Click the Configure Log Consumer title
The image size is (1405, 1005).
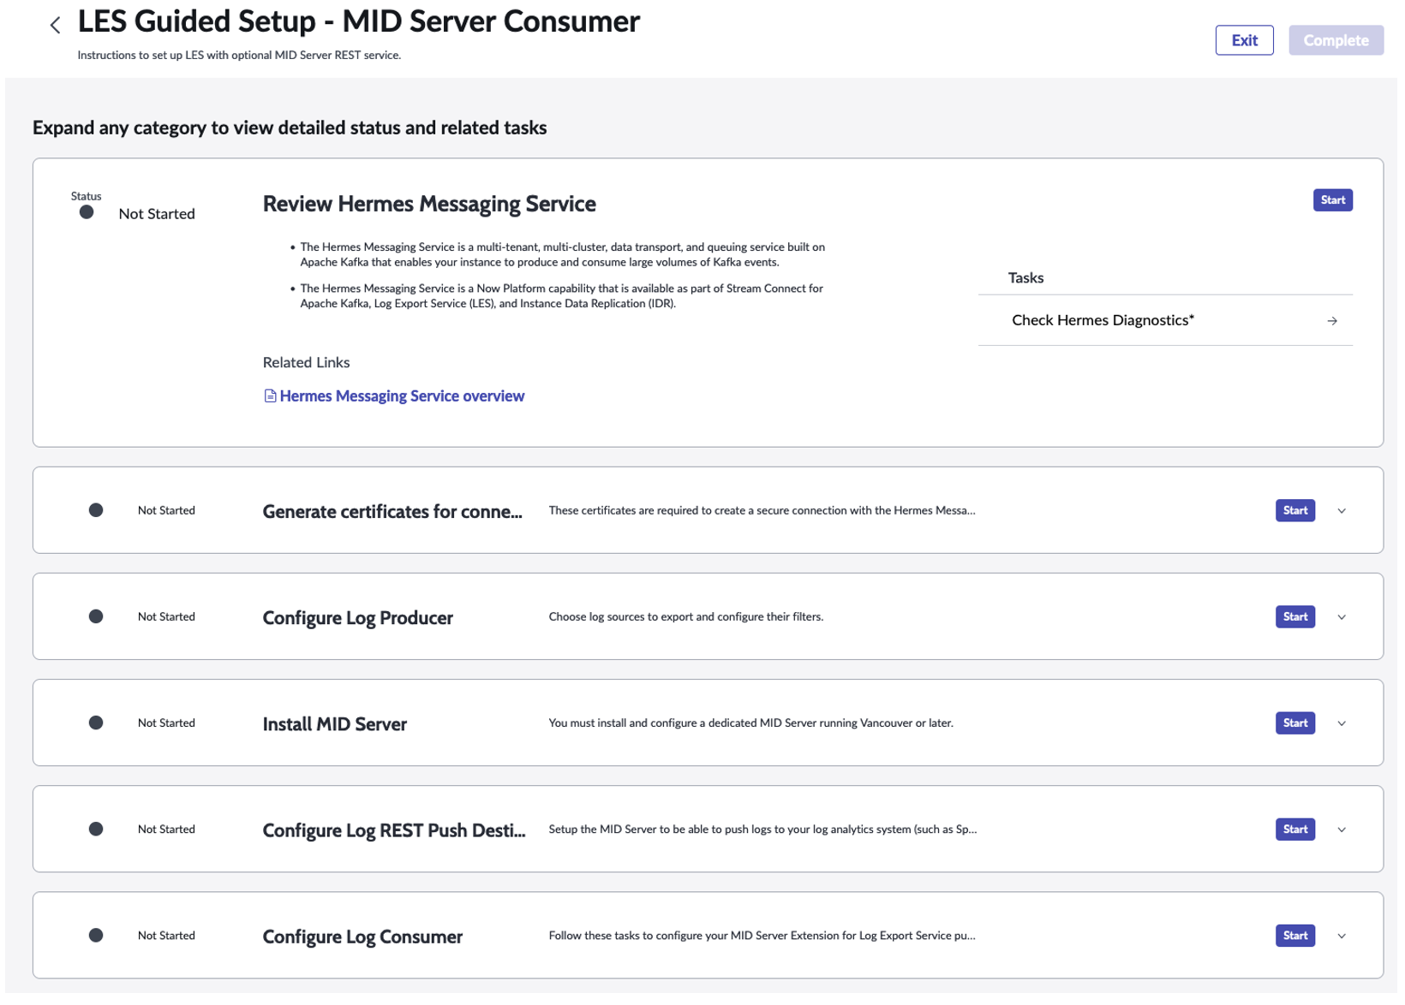[362, 937]
